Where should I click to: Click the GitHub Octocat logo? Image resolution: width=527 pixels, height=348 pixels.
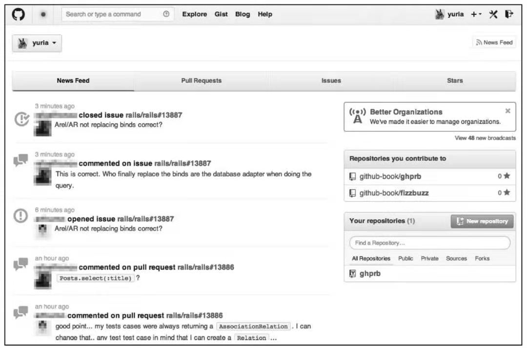pyautogui.click(x=19, y=14)
